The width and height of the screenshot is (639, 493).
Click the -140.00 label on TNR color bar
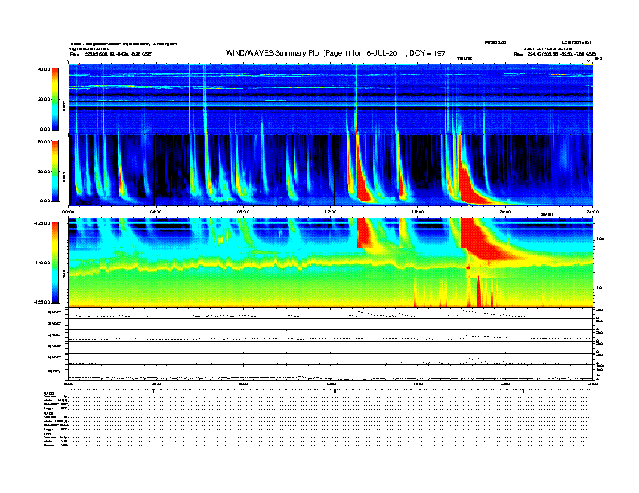42,263
